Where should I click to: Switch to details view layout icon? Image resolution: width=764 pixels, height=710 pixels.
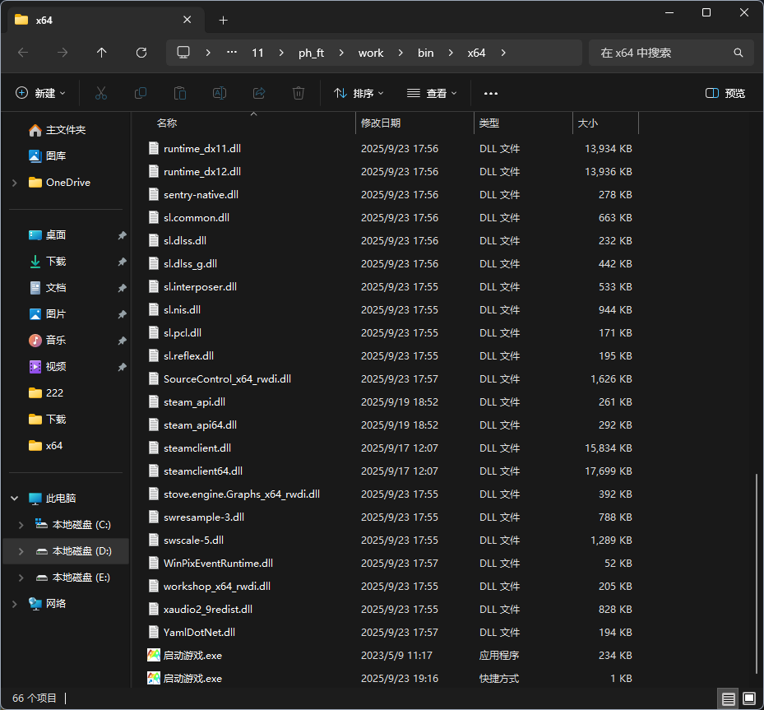(x=729, y=698)
